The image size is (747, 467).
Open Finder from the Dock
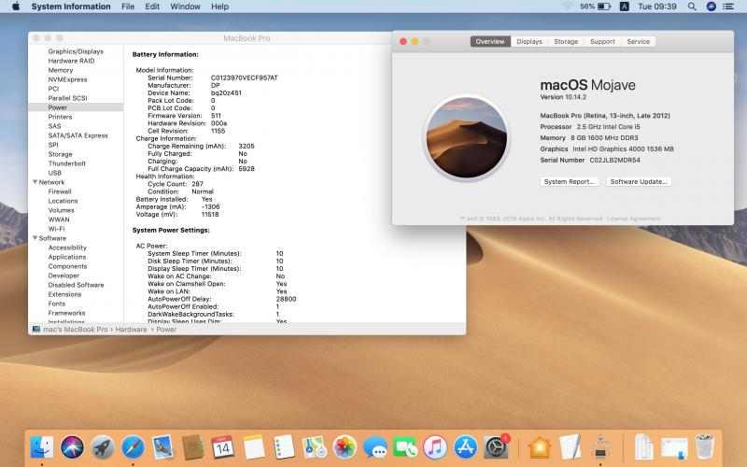42,447
